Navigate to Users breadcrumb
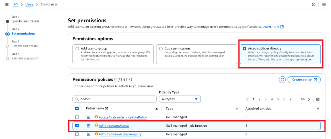Viewport: 331px width, 139px height. tap(29, 5)
